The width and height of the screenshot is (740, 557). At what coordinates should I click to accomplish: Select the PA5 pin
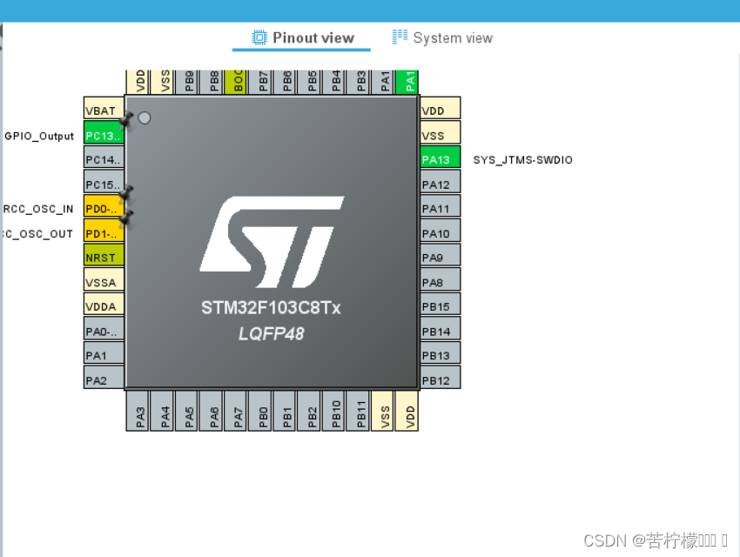point(186,411)
